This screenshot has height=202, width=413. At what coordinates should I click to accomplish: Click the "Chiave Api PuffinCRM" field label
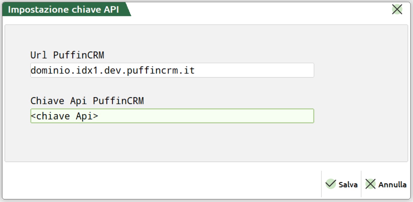[87, 101]
